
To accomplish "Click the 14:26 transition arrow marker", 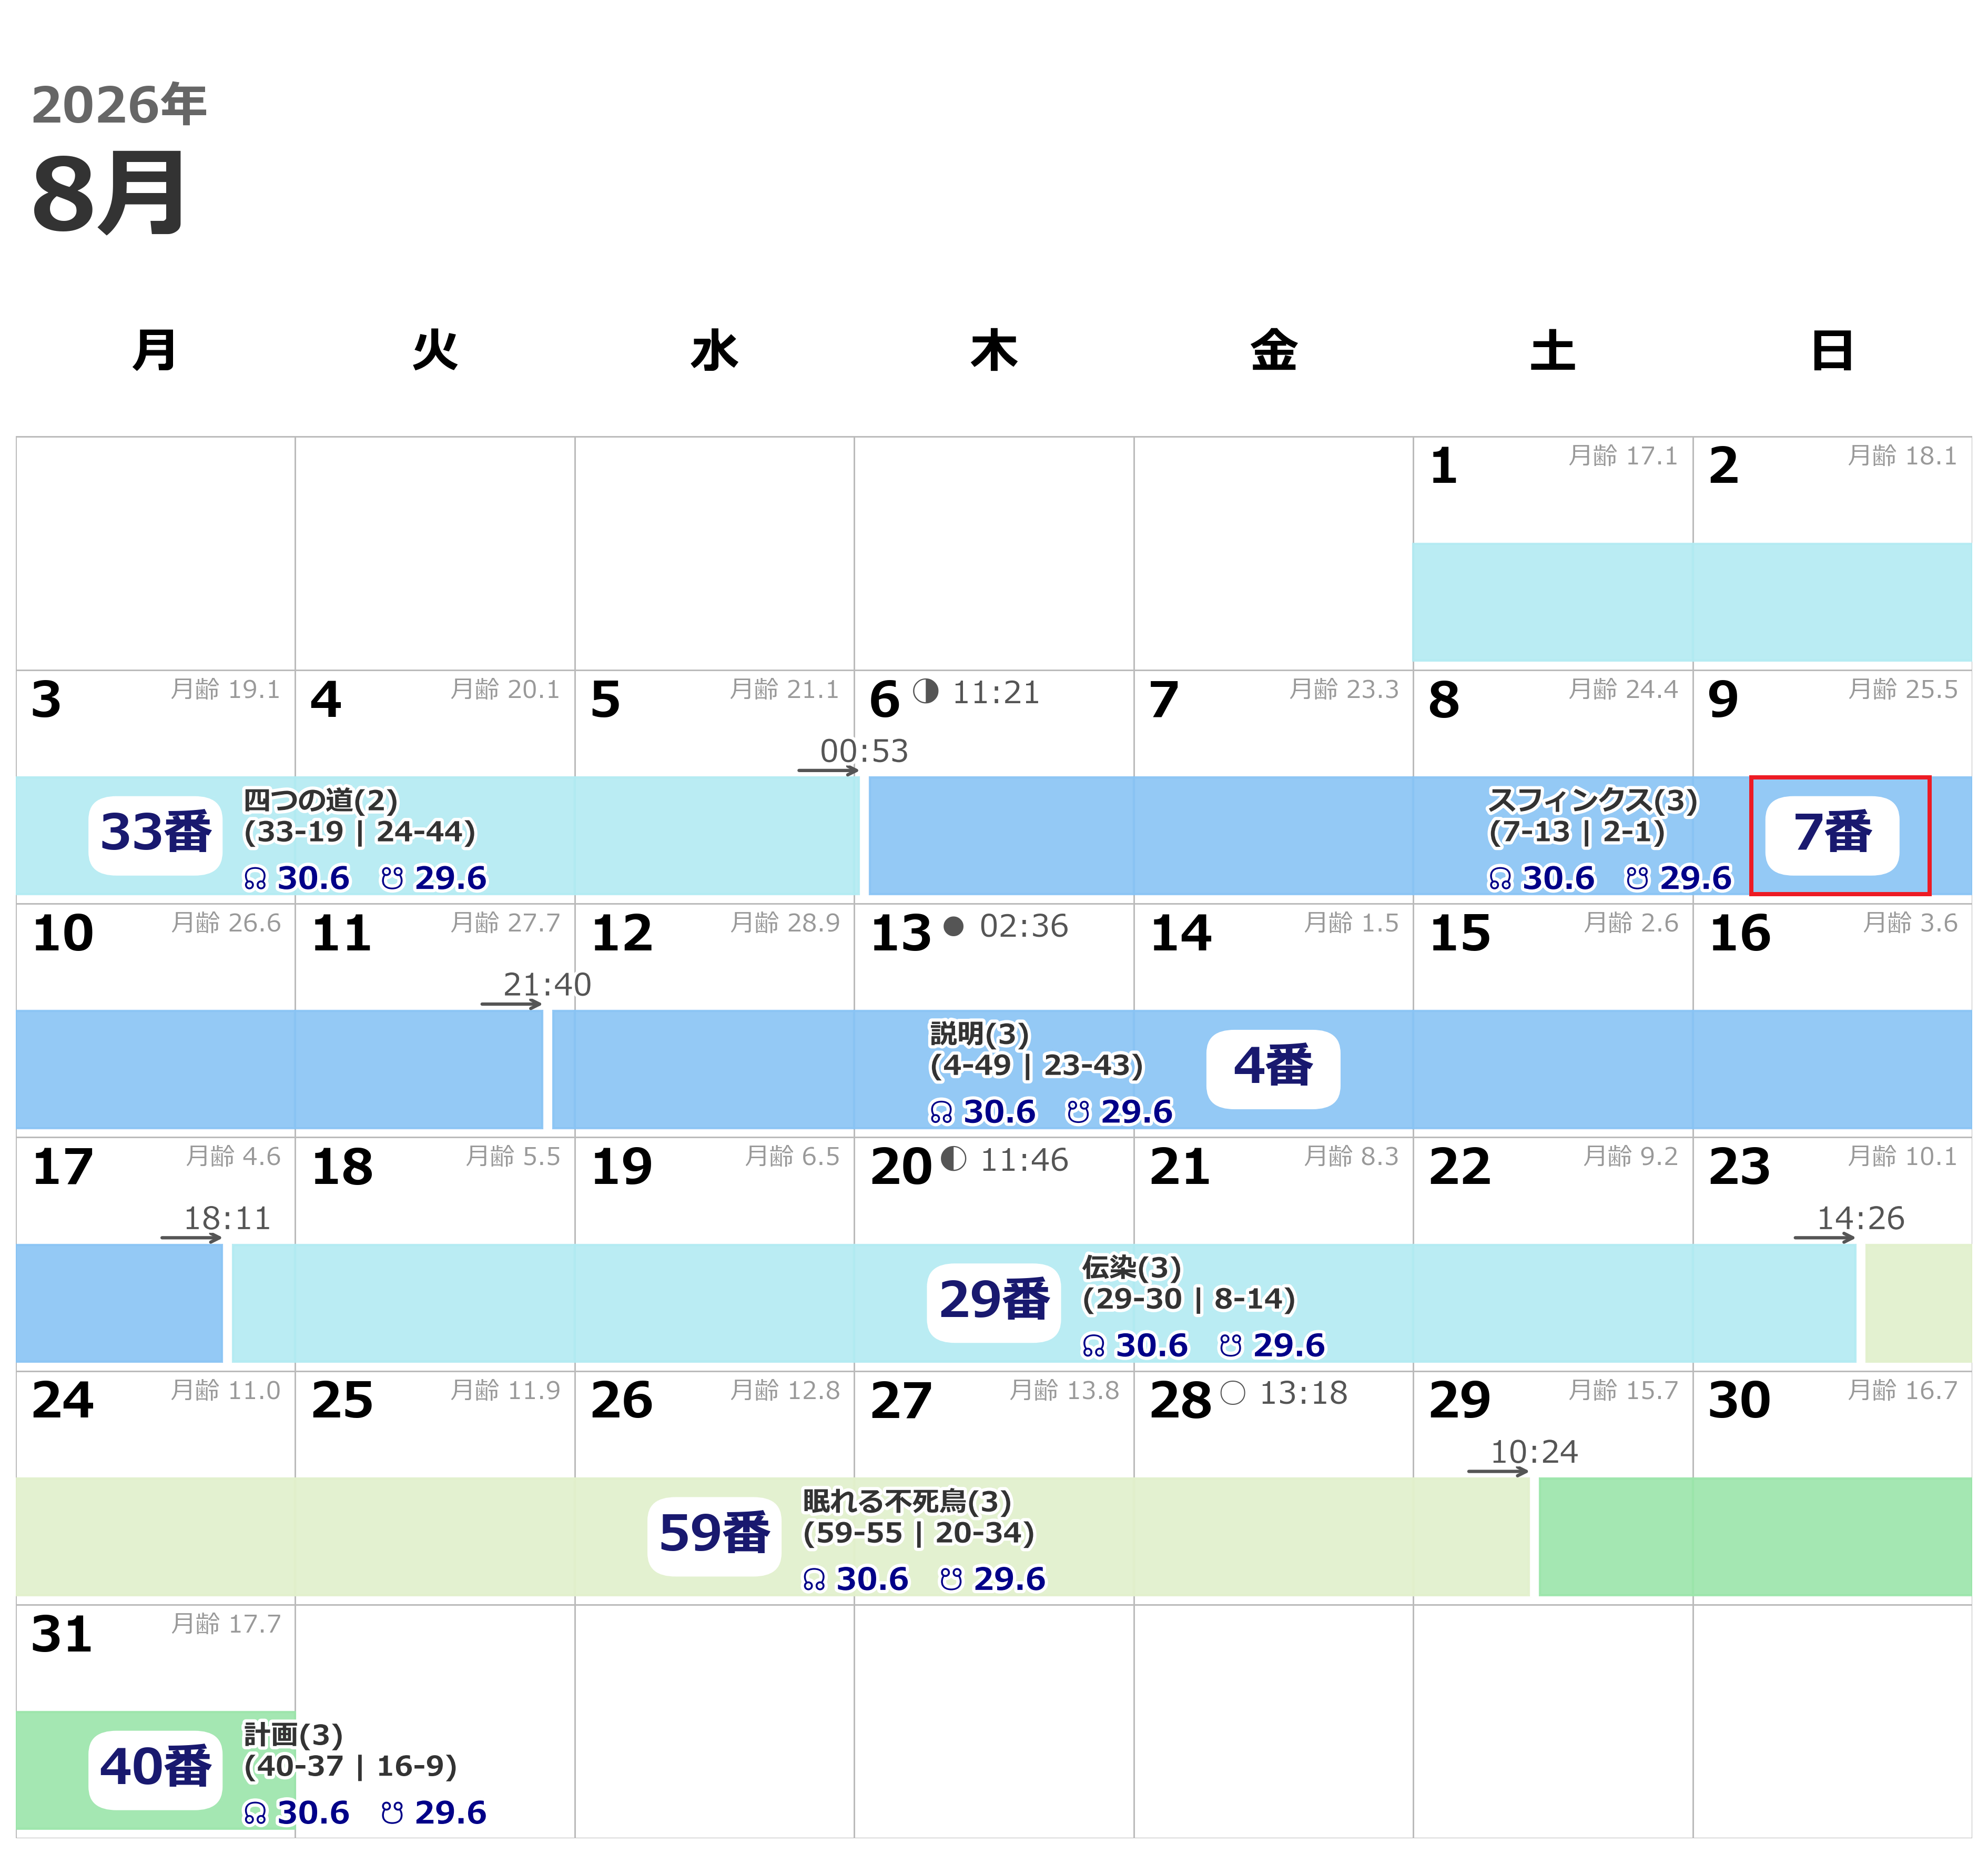I will coord(1824,1237).
